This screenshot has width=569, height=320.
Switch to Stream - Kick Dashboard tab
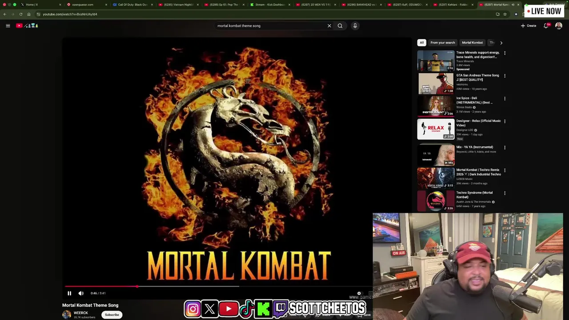coord(269,4)
